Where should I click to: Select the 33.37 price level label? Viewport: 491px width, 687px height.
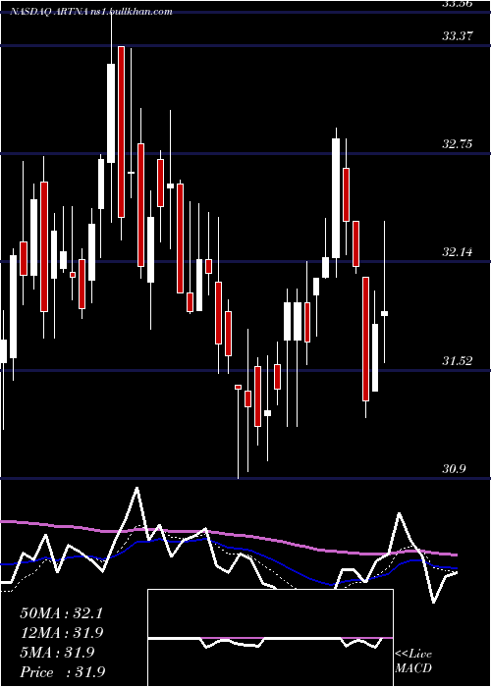point(458,36)
